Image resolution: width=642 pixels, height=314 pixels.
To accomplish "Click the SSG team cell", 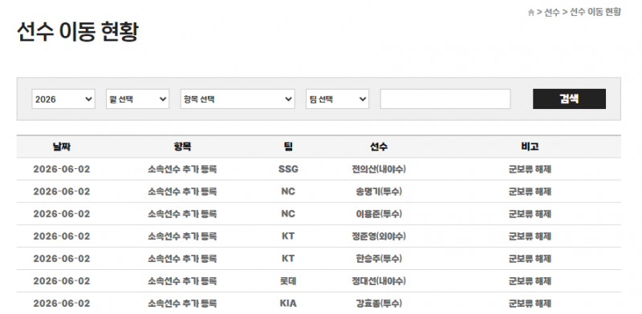I will tap(288, 169).
